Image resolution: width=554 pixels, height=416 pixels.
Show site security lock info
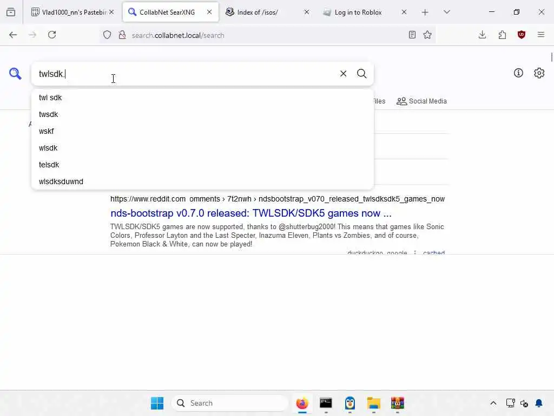tap(122, 35)
